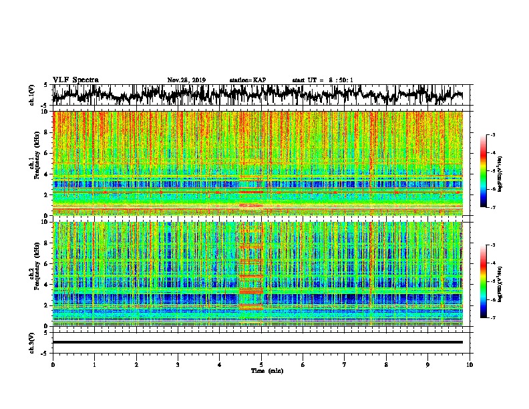Click the "-3" label on ch.2 colorbar
This screenshot has width=529, height=409.
click(x=493, y=245)
